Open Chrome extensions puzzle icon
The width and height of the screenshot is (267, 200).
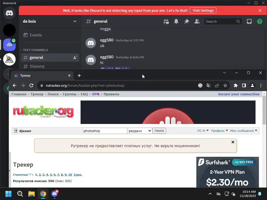point(236,85)
